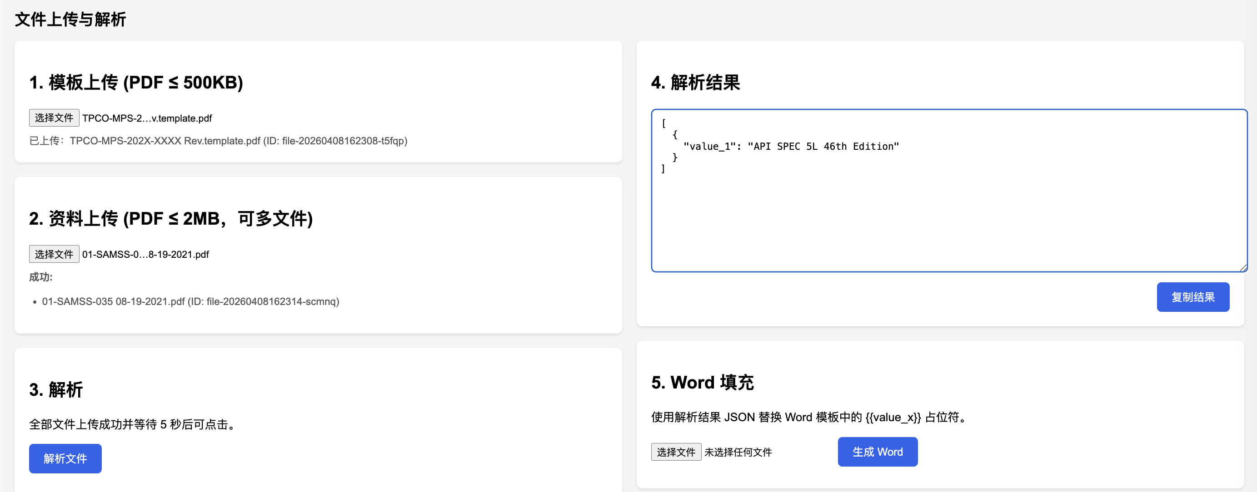Click the uploaded 01-SAMSS-035 list item
The height and width of the screenshot is (492, 1257).
(190, 301)
